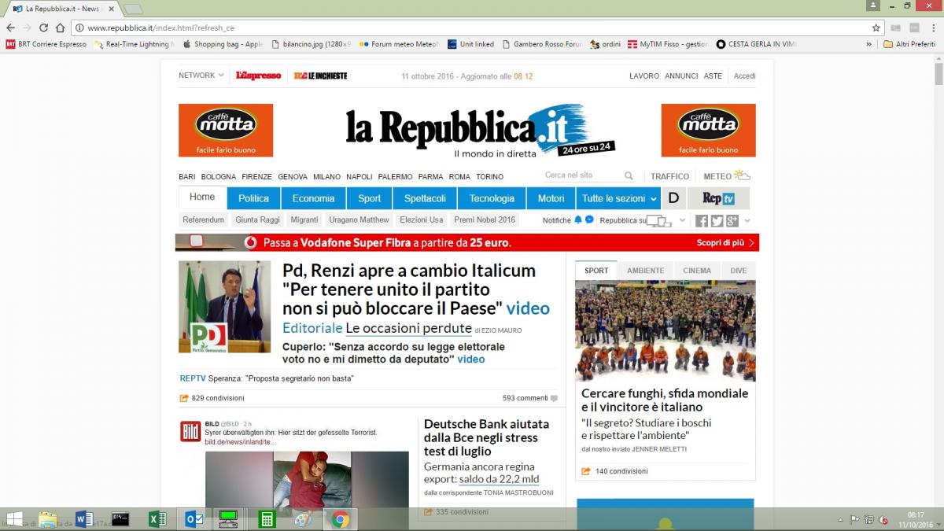Open File Explorer from the taskbar

48,519
